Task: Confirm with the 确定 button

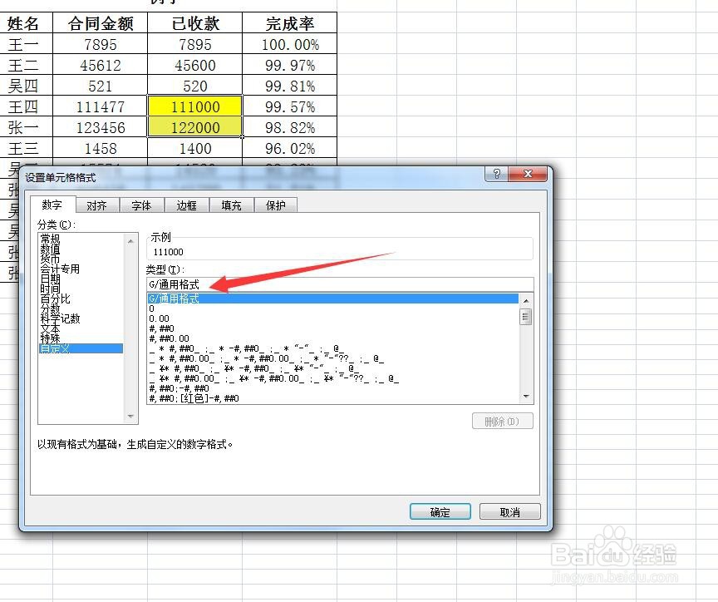Action: pos(440,511)
